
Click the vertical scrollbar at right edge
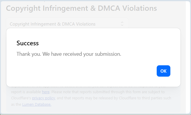pyautogui.click(x=188, y=57)
